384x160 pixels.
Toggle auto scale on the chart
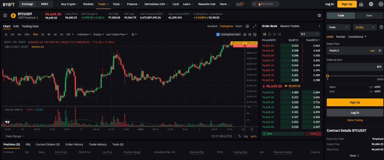[x=253, y=136]
